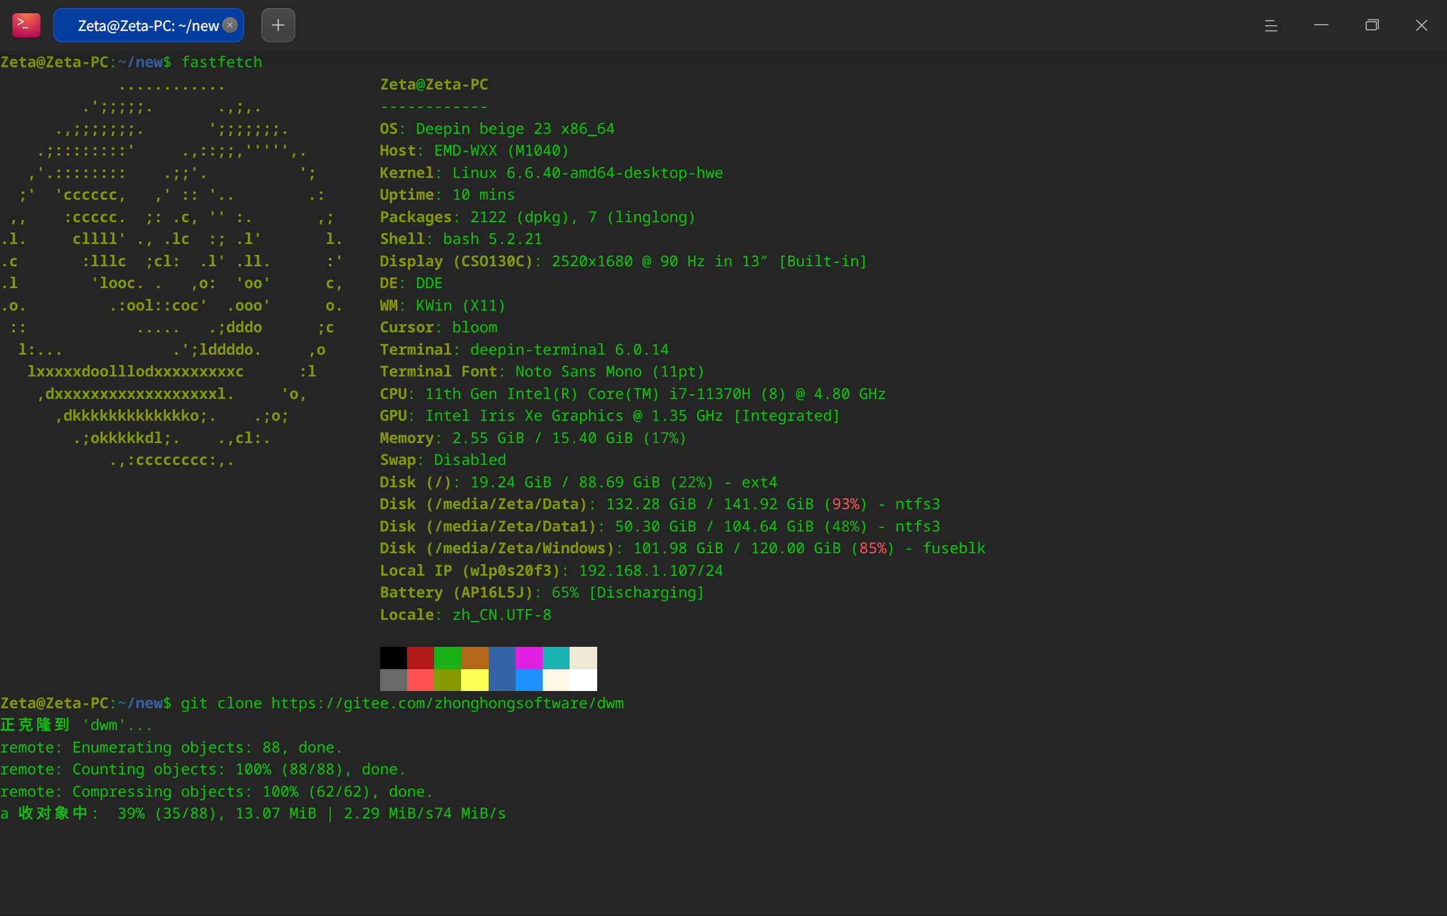Image resolution: width=1447 pixels, height=916 pixels.
Task: Click the gitee dwm repository URL
Action: tap(448, 704)
